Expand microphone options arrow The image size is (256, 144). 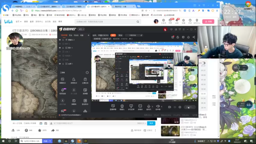(153, 107)
